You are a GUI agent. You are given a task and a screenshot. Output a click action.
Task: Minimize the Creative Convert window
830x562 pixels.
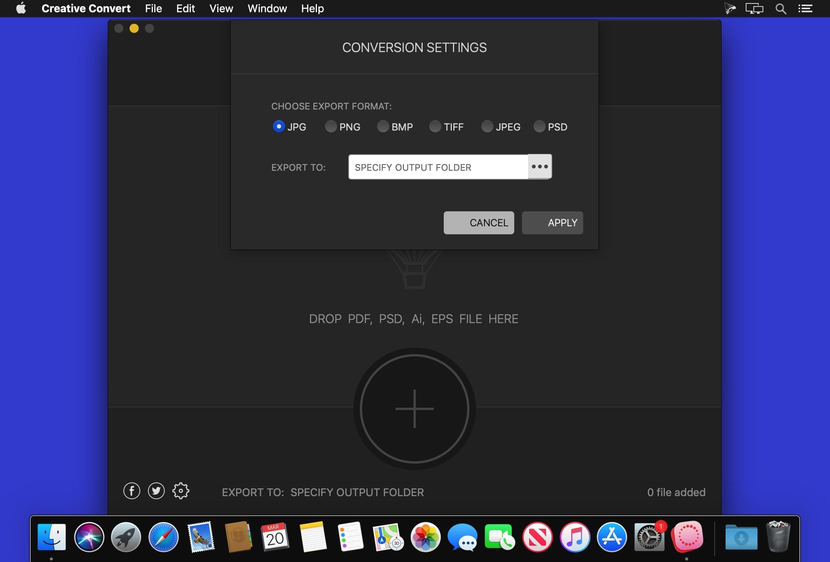[x=134, y=28]
